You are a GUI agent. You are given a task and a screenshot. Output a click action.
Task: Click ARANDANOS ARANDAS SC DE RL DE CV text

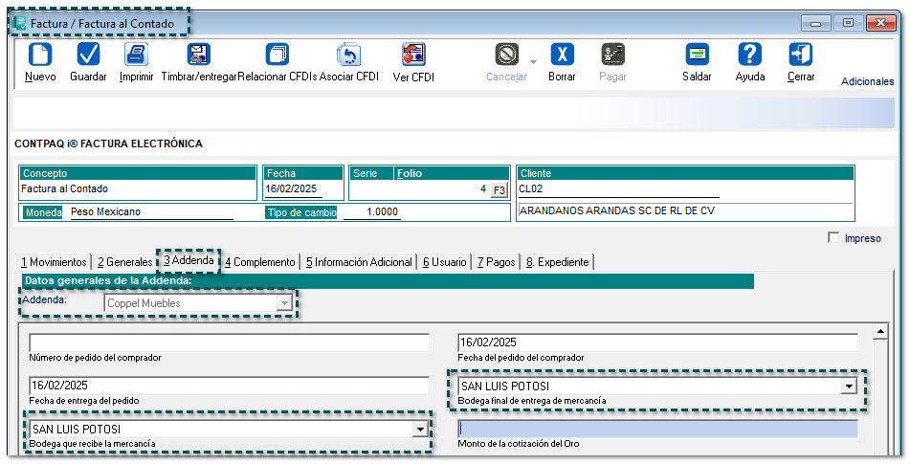click(x=617, y=211)
